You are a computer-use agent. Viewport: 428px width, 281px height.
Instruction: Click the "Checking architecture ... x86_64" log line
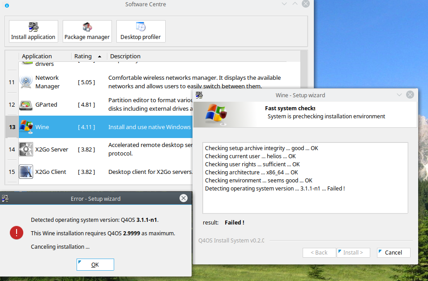point(252,173)
